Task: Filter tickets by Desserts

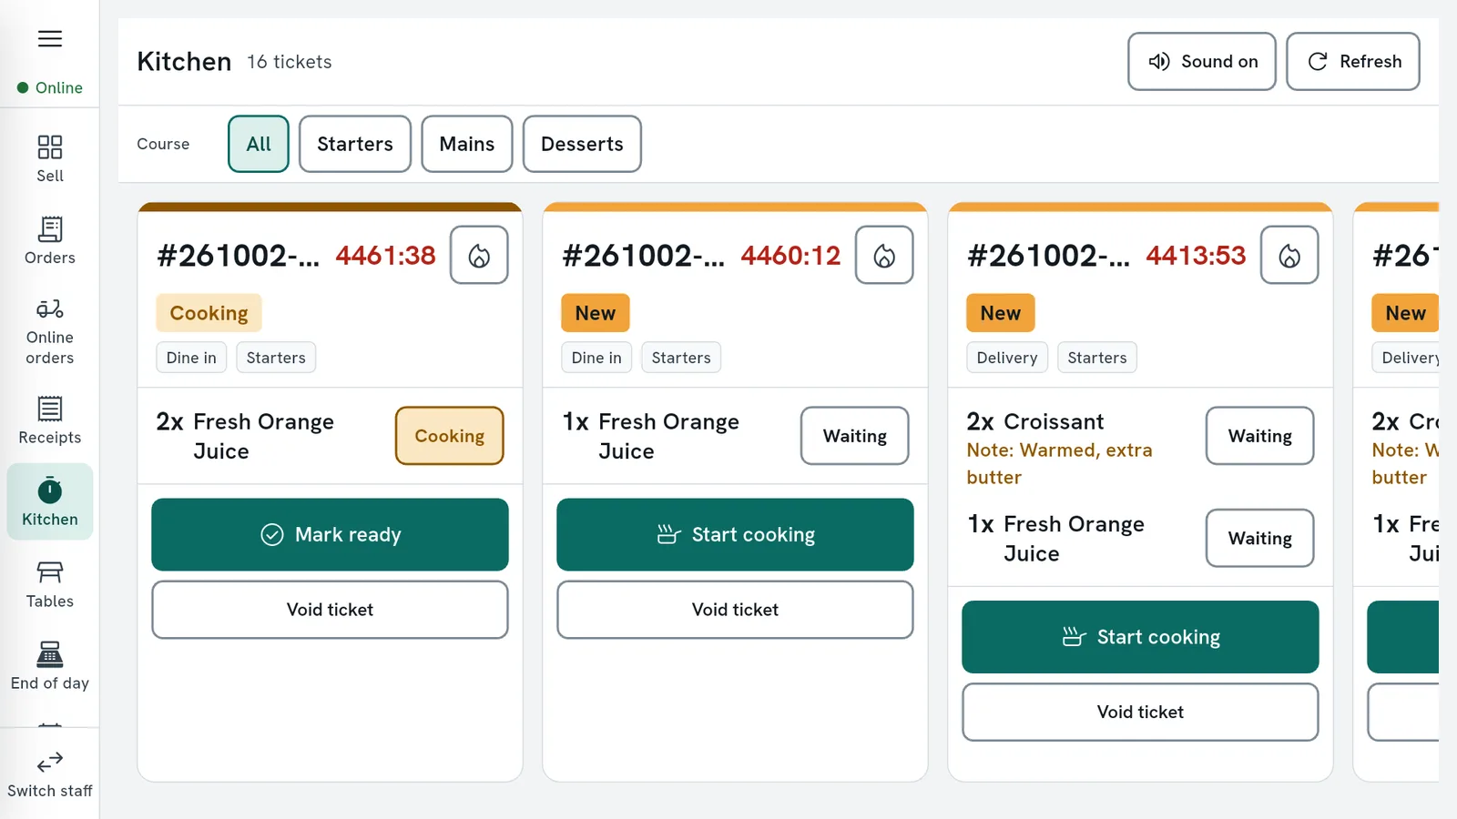Action: (x=582, y=144)
